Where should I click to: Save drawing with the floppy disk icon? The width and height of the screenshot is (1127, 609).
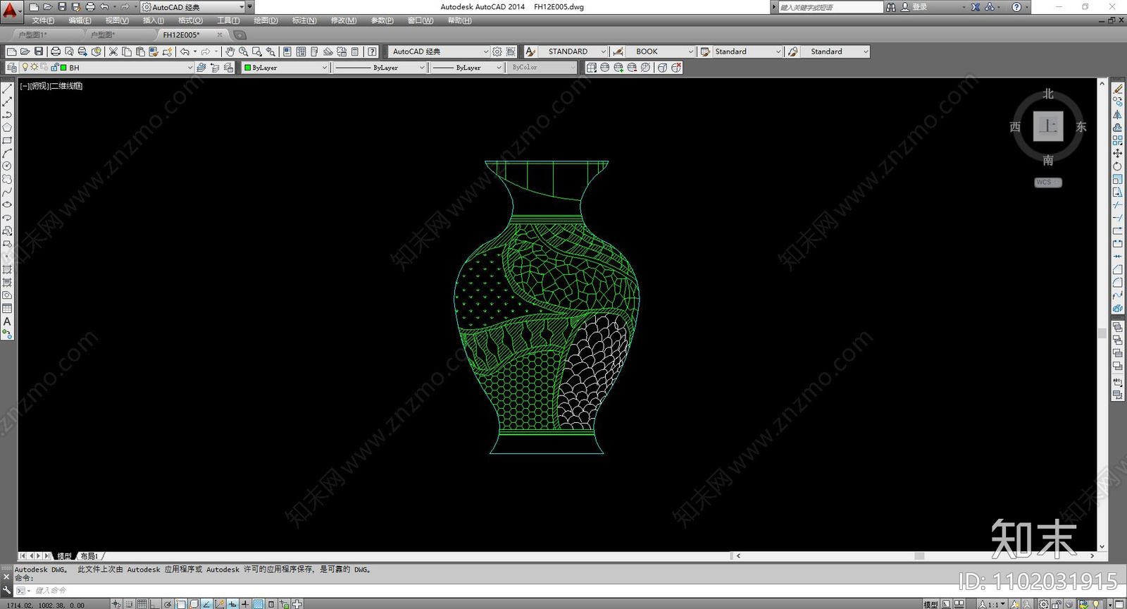point(39,51)
